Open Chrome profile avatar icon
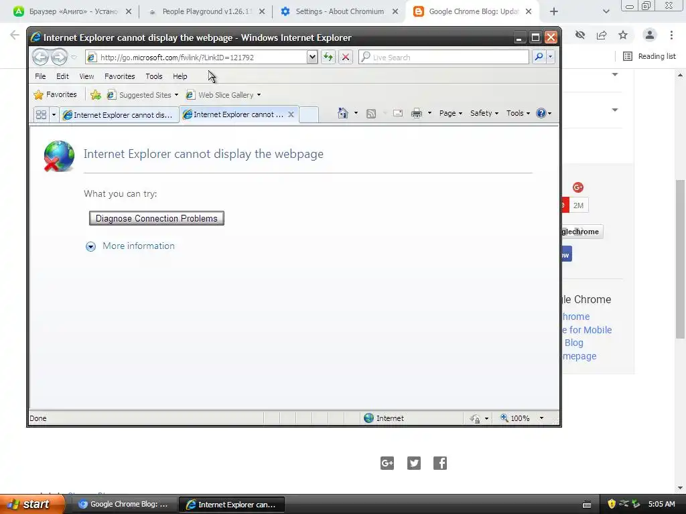 point(650,35)
